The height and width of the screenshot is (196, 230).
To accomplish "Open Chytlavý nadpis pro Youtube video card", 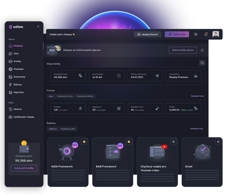I will [x=157, y=162].
